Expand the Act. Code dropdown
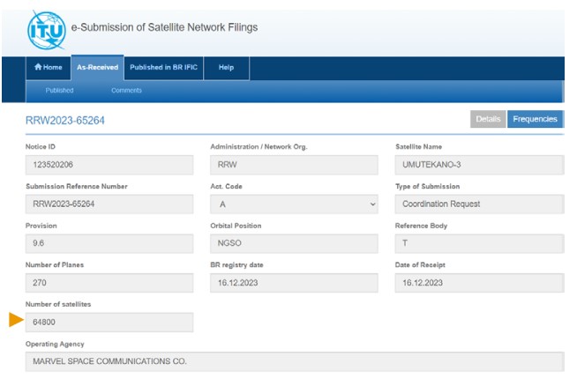Viewport: 577px width, 386px height. click(294, 204)
